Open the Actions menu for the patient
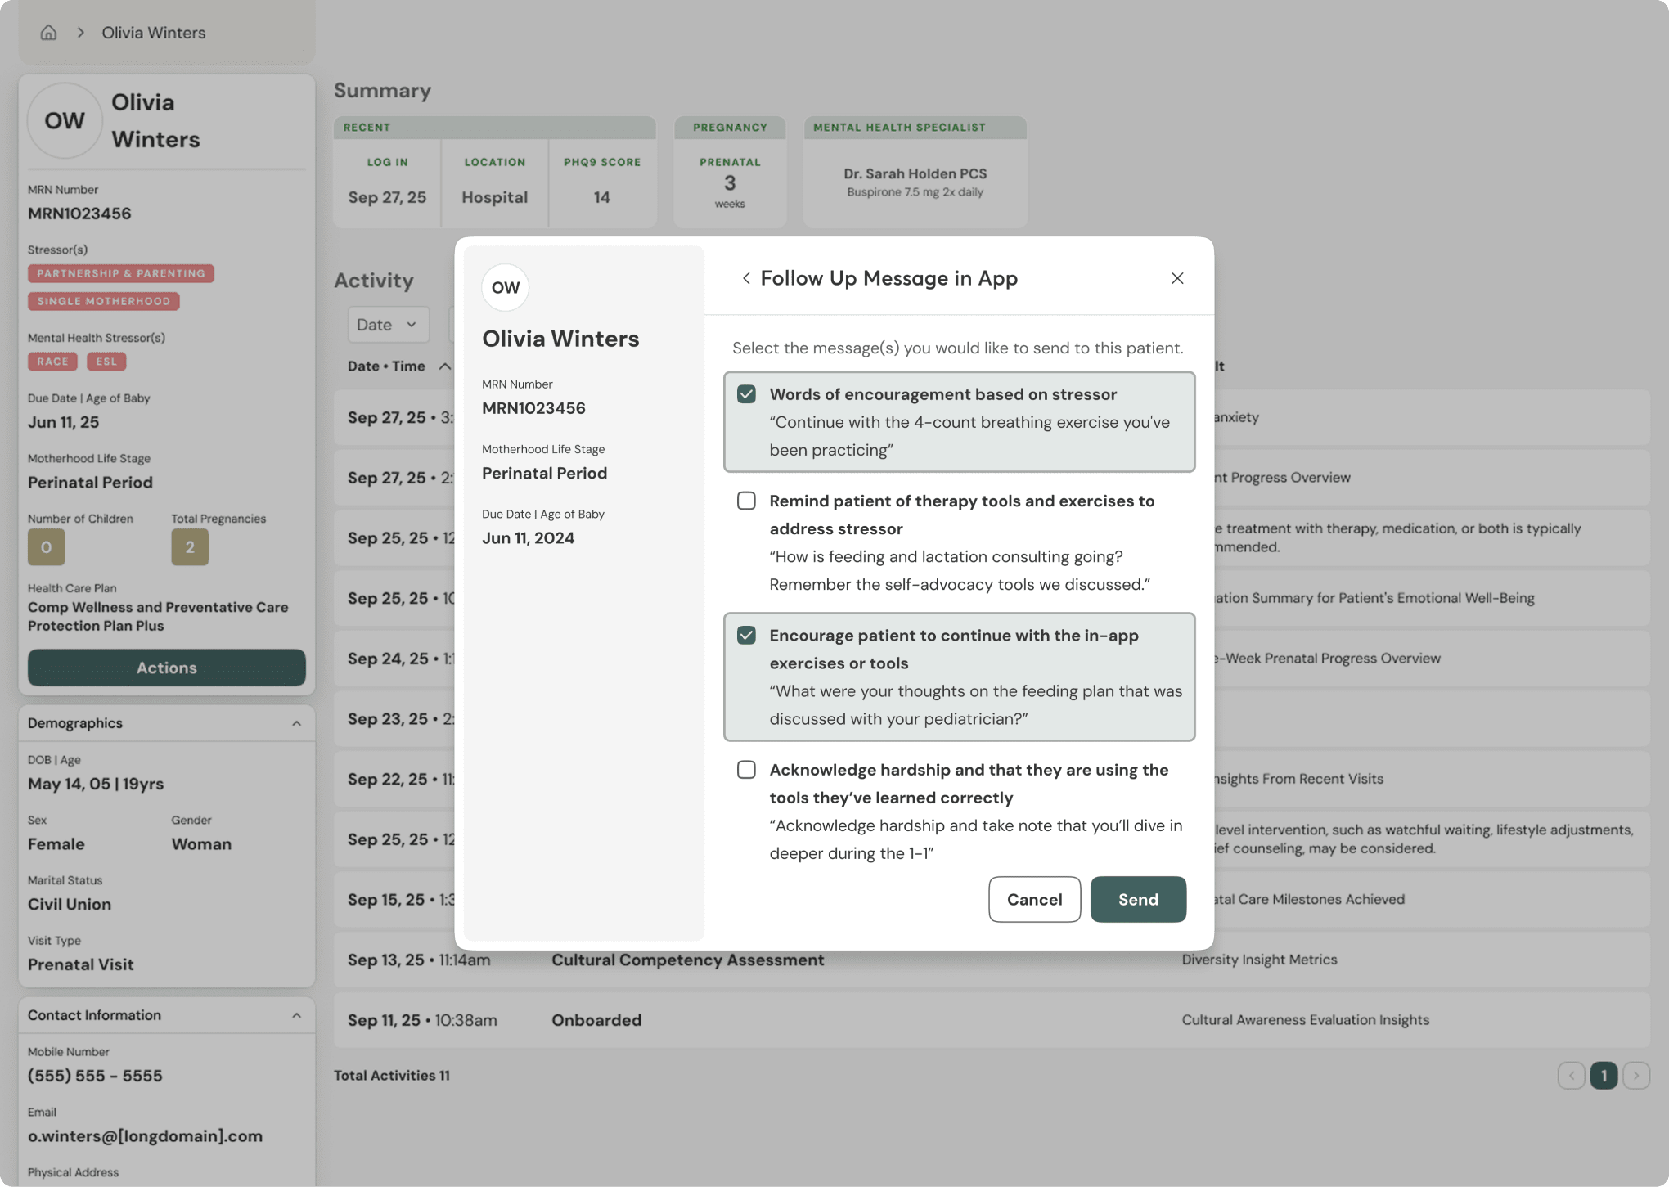The height and width of the screenshot is (1187, 1669). tap(166, 668)
